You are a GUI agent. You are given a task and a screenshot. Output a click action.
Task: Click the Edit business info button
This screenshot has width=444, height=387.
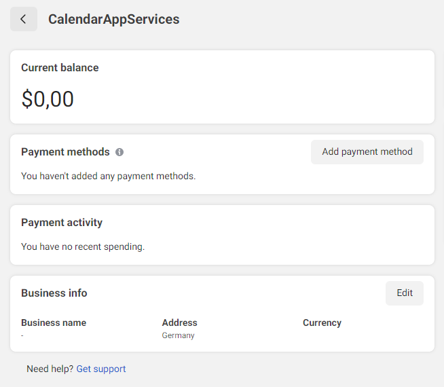404,293
